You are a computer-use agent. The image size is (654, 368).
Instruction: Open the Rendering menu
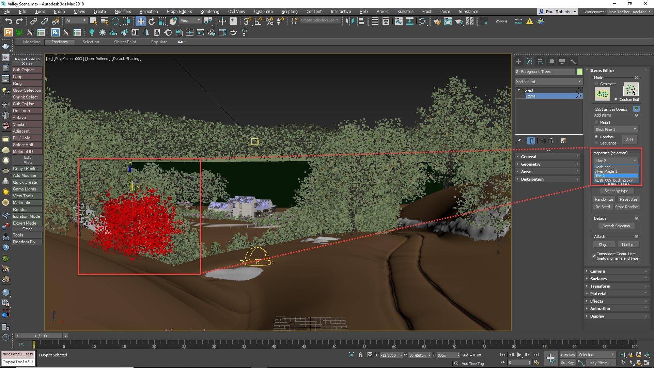209,11
